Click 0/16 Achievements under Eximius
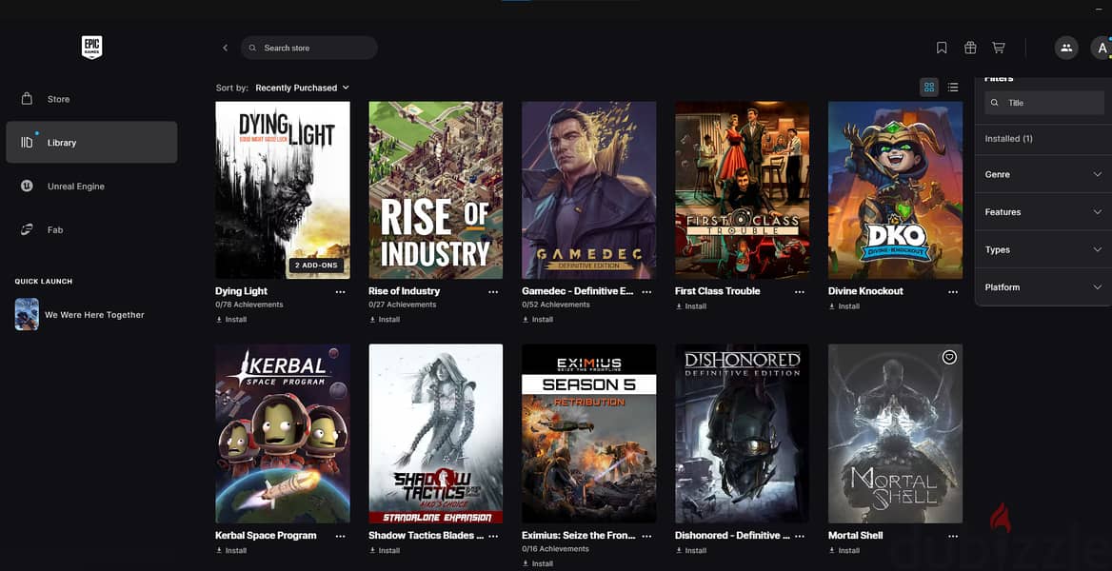The image size is (1112, 571). coord(555,548)
